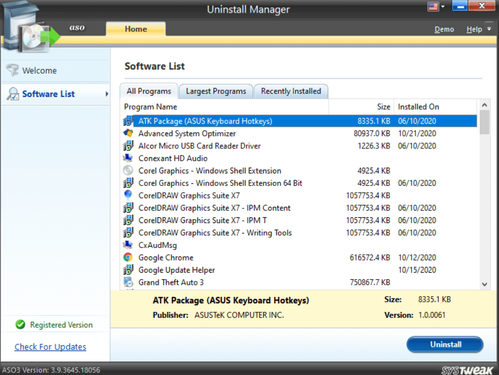Click the Grand Theft Auto 3 icon
Viewport: 499px width, 375px height.
pyautogui.click(x=128, y=283)
